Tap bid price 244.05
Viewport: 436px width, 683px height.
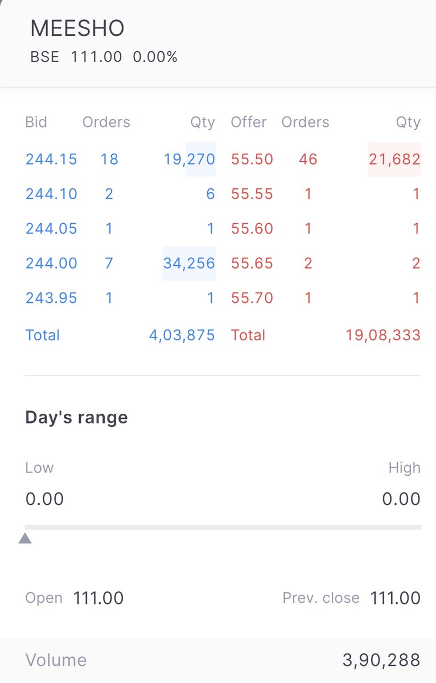click(51, 229)
